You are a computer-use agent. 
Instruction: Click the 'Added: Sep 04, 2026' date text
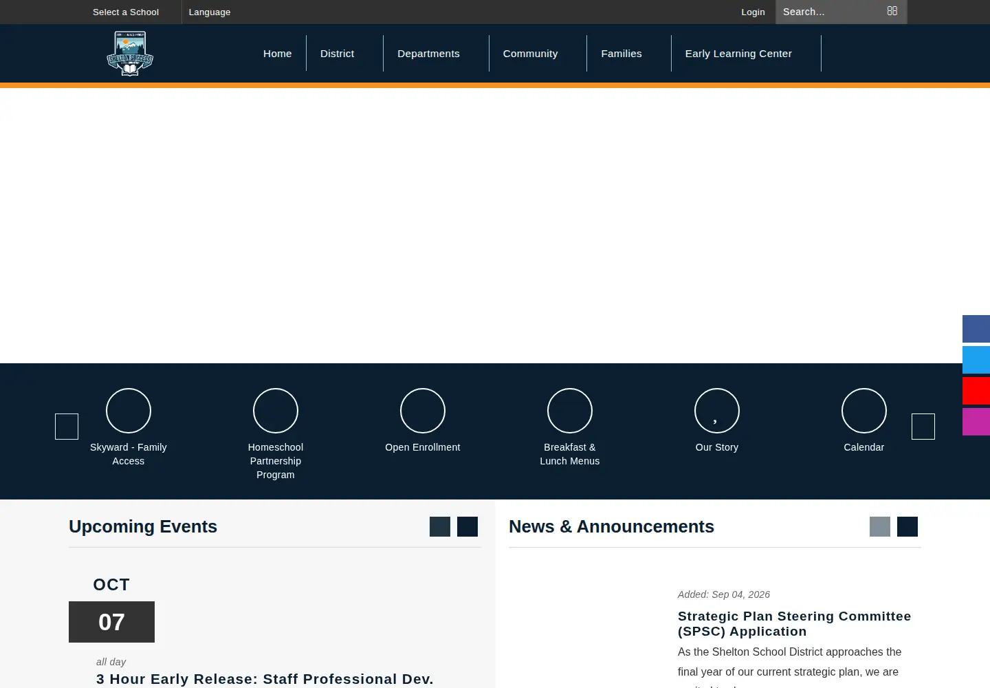(724, 594)
